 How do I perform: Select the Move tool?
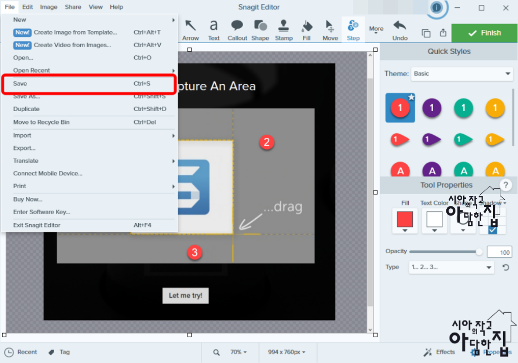coord(330,30)
